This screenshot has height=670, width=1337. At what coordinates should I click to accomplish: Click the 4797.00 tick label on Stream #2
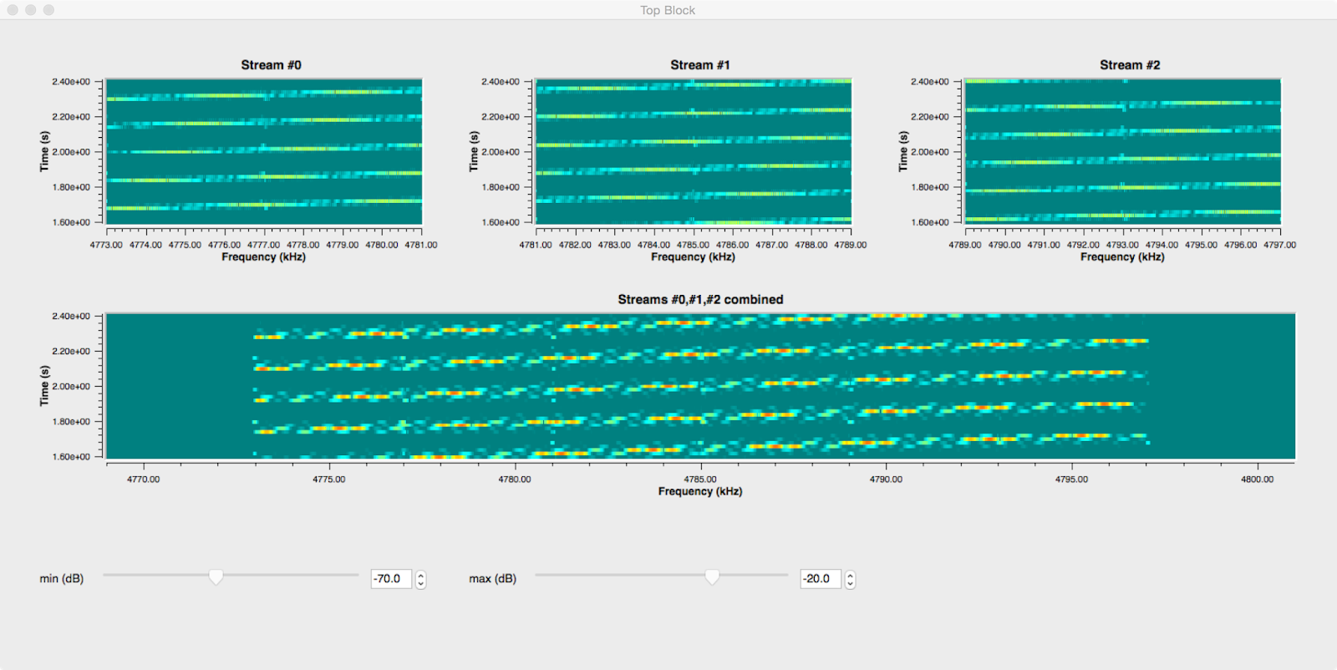[1280, 245]
